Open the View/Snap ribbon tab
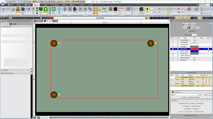213x119 pixels. [55, 5]
